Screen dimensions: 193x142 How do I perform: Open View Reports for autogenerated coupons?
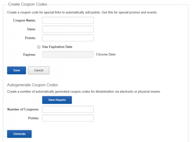pyautogui.click(x=57, y=100)
